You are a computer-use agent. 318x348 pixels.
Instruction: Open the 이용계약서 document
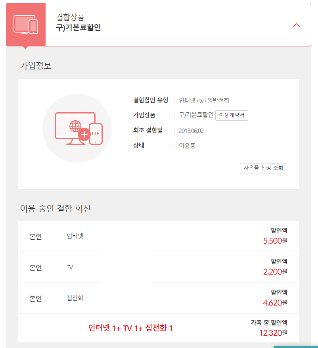click(x=232, y=115)
